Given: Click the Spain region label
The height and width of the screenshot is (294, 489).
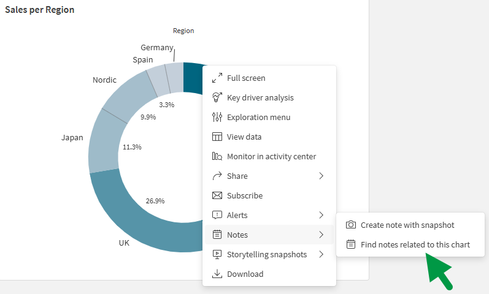Looking at the screenshot, I should click(143, 60).
